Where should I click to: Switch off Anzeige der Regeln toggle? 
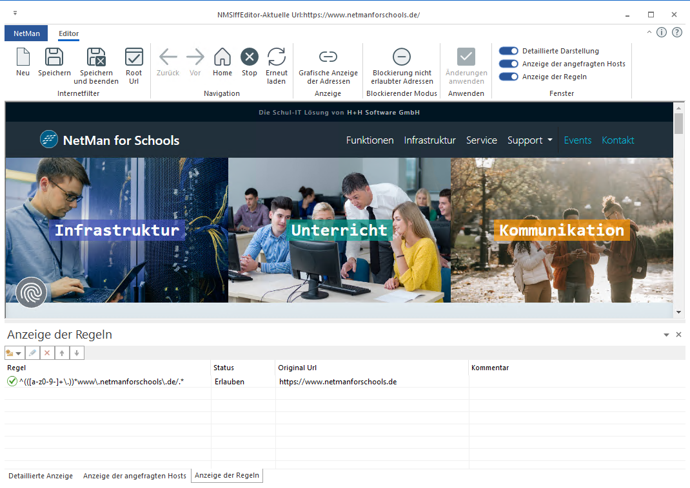click(509, 77)
